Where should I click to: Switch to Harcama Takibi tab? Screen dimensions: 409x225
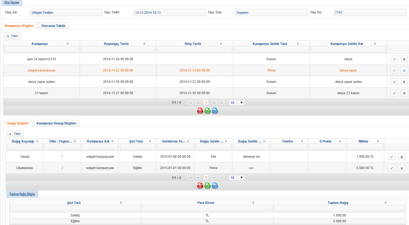pyautogui.click(x=53, y=26)
